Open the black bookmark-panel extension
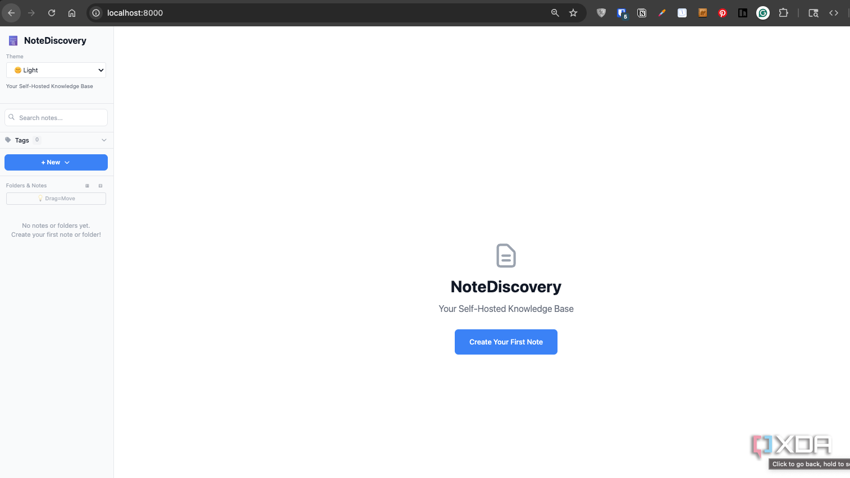 743,13
